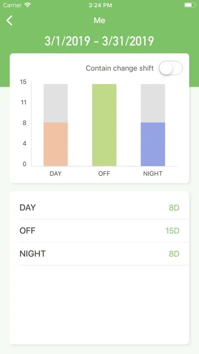
Task: Click the Me title in header
Action: pos(99,21)
